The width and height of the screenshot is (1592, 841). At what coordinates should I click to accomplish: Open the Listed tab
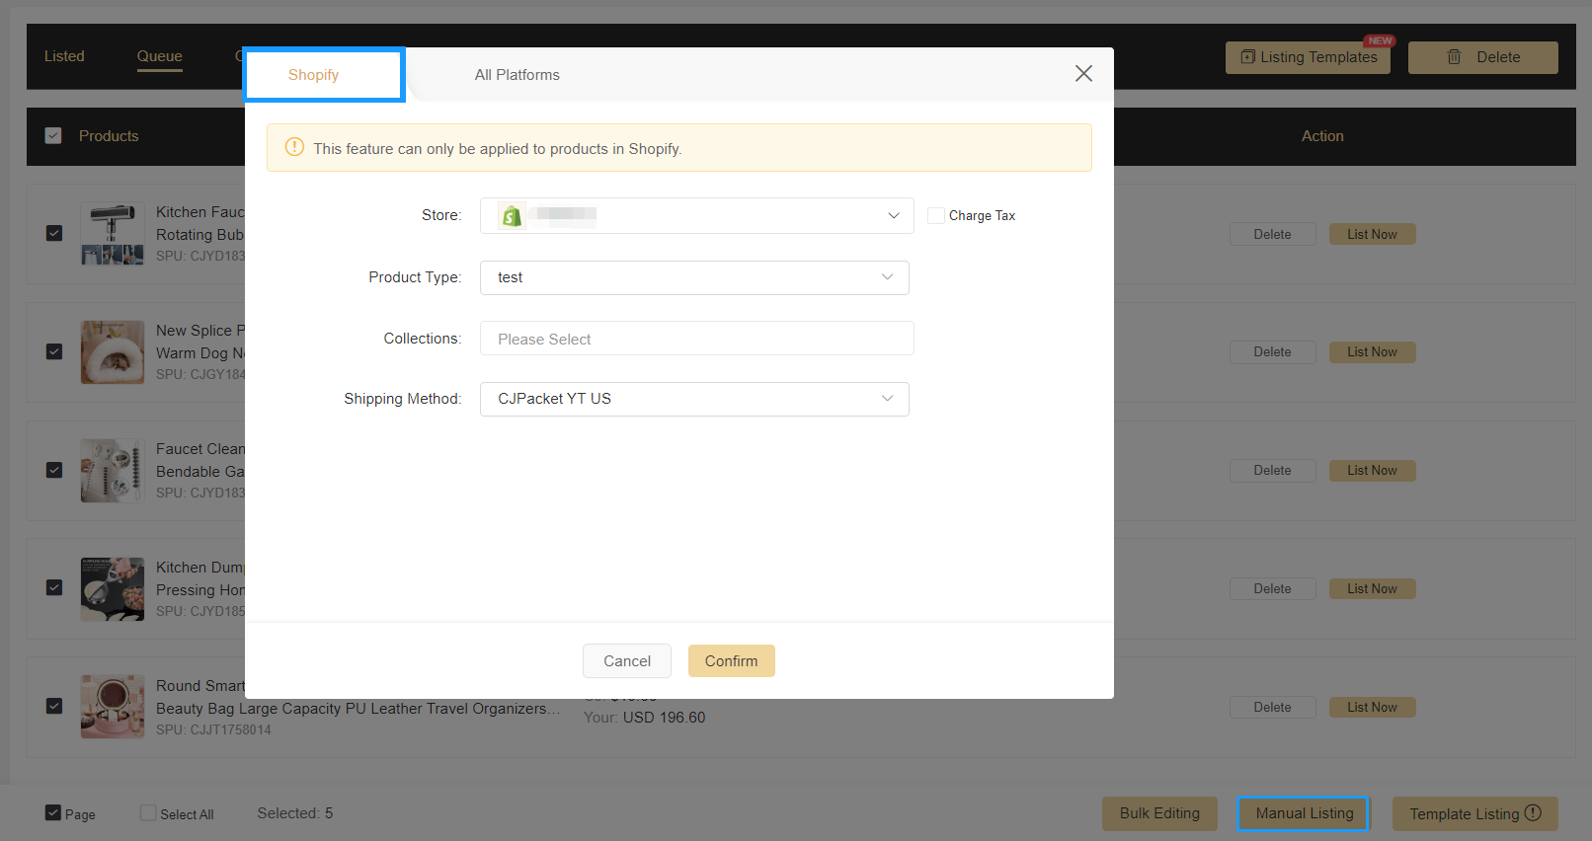[64, 56]
